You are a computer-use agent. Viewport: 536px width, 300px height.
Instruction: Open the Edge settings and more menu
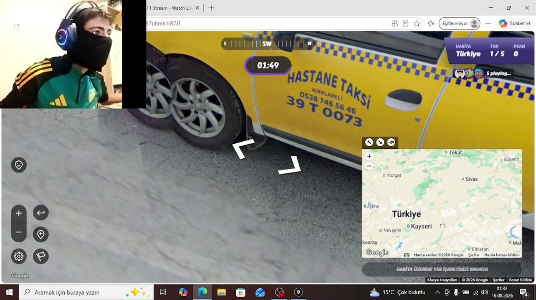pos(488,23)
